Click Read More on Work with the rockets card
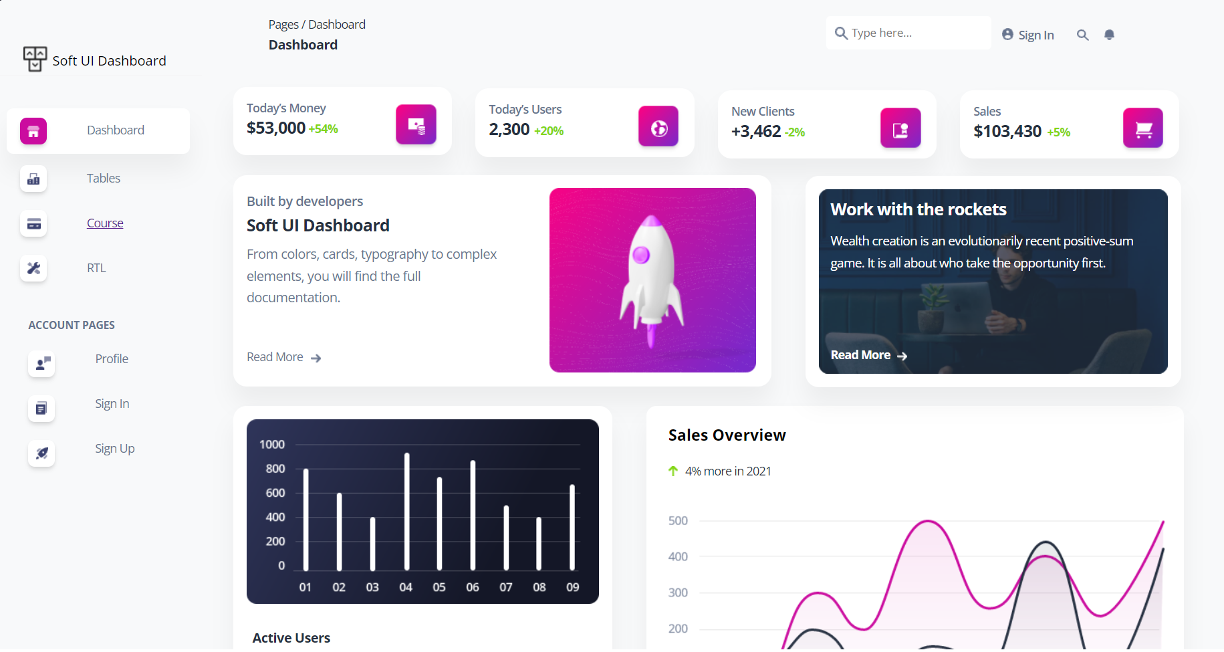Viewport: 1224px width, 652px height. click(860, 354)
